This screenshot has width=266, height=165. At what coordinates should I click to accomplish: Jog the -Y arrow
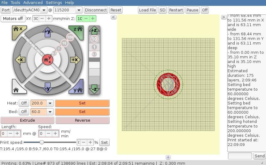(48, 88)
